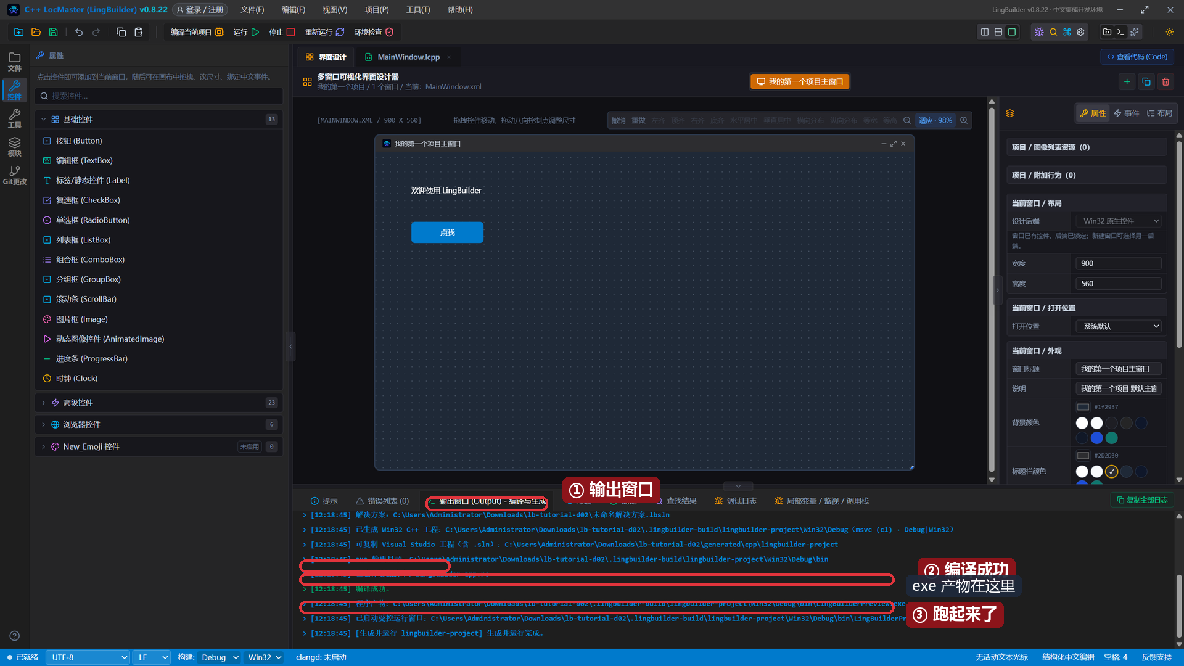Click the purple bug debug icon

click(1039, 32)
